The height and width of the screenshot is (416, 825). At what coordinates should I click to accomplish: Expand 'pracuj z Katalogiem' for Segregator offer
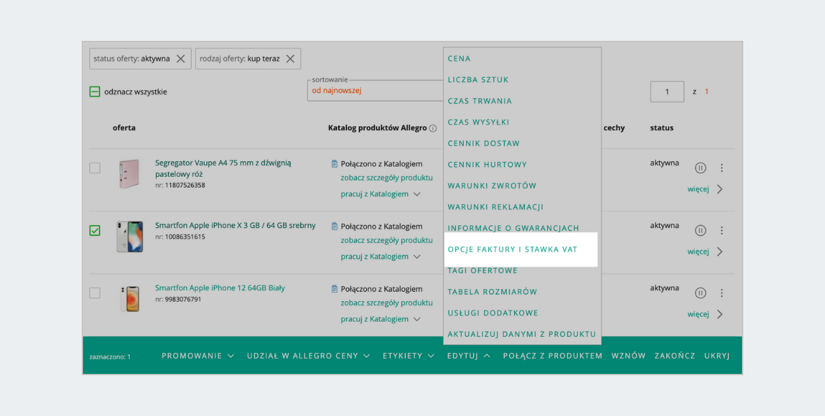pyautogui.click(x=381, y=194)
